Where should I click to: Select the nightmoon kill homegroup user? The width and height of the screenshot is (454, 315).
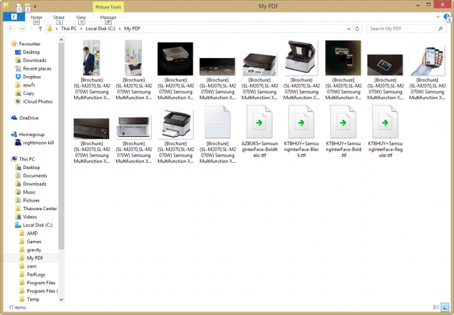38,142
